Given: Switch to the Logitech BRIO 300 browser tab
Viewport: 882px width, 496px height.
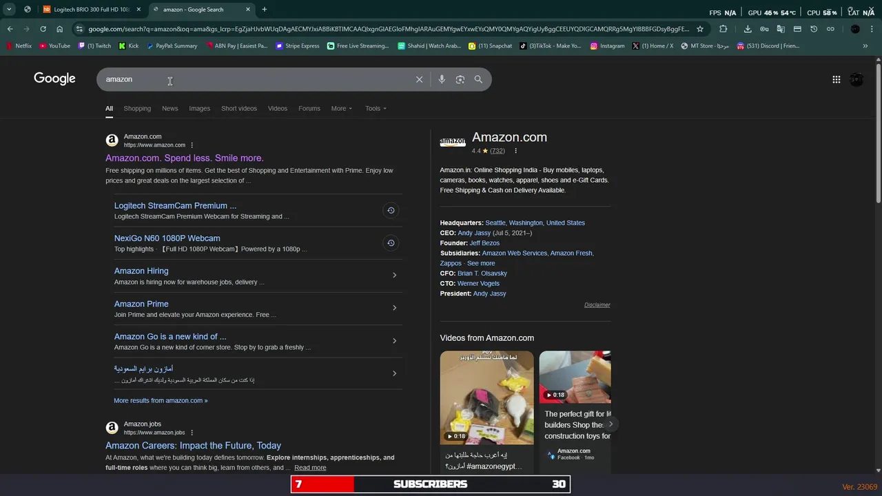Looking at the screenshot, I should pyautogui.click(x=90, y=9).
